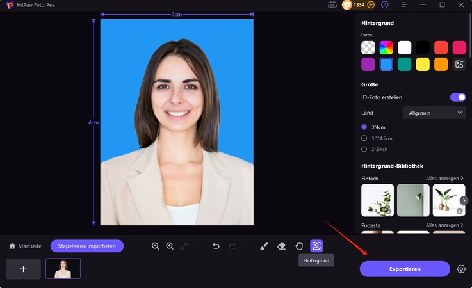
Task: Click the Größe section heading
Action: coord(370,84)
